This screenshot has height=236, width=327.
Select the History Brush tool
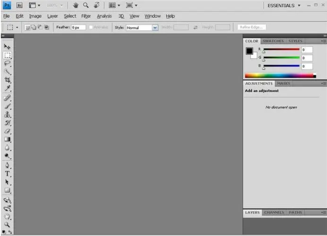(x=7, y=123)
